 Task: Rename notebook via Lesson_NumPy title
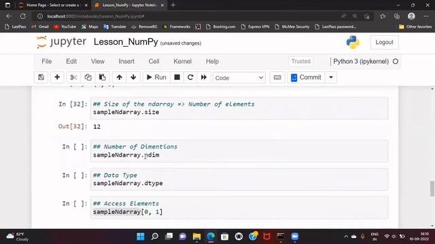(x=126, y=42)
